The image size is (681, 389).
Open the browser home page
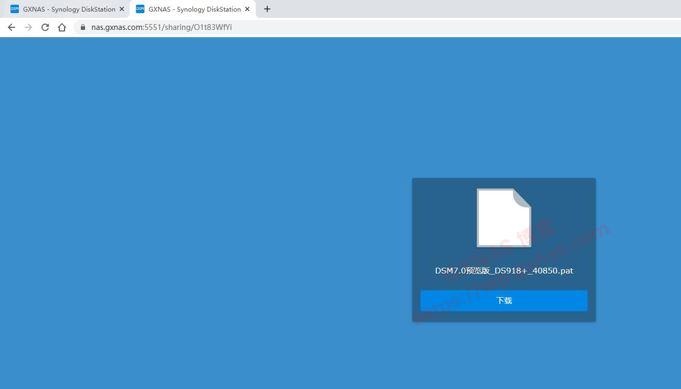[62, 27]
